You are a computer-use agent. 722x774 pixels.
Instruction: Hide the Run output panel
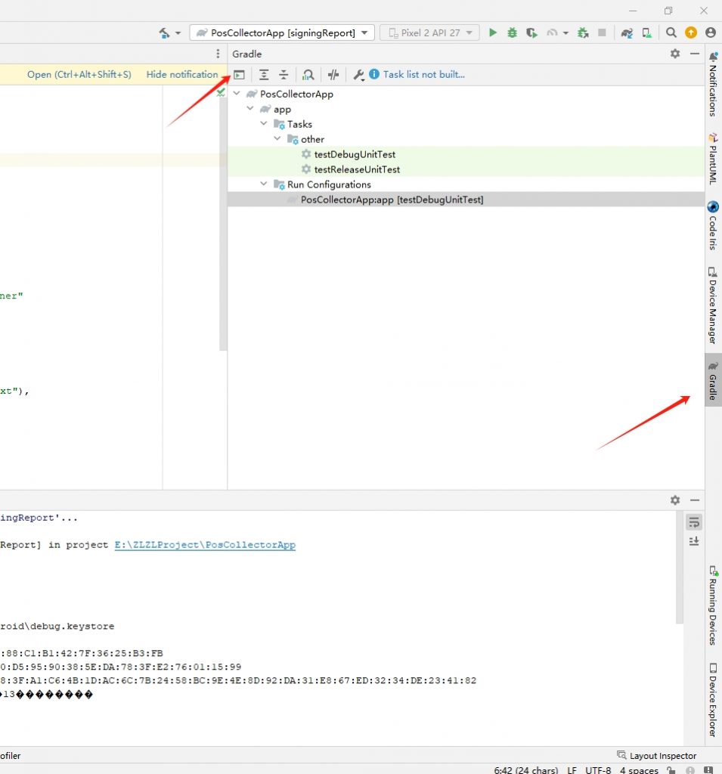coord(695,500)
